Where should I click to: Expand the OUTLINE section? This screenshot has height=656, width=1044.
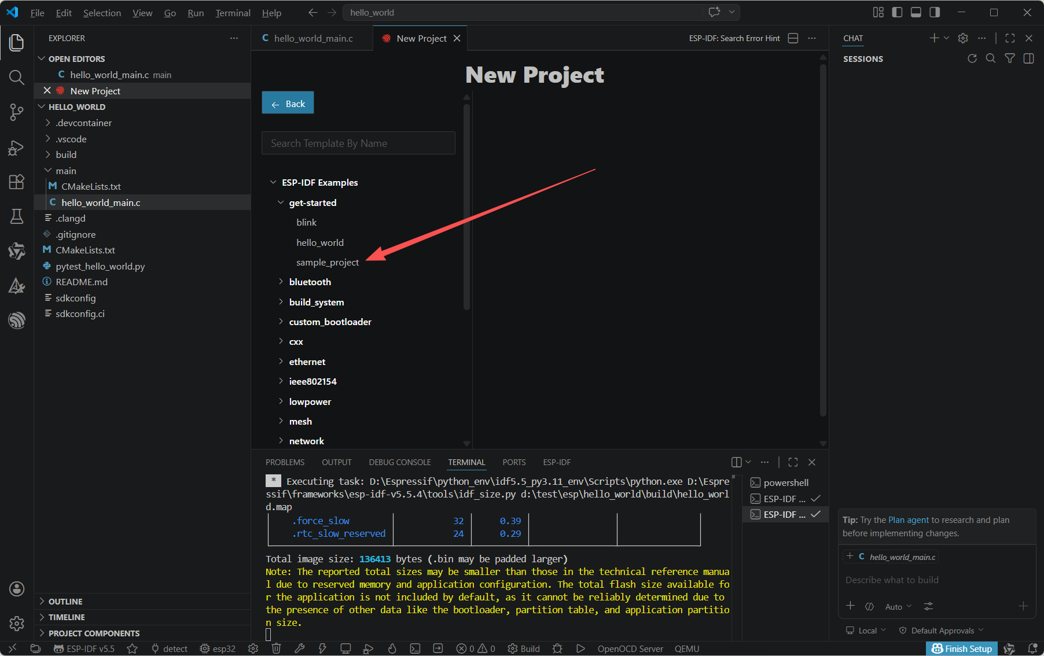(65, 602)
